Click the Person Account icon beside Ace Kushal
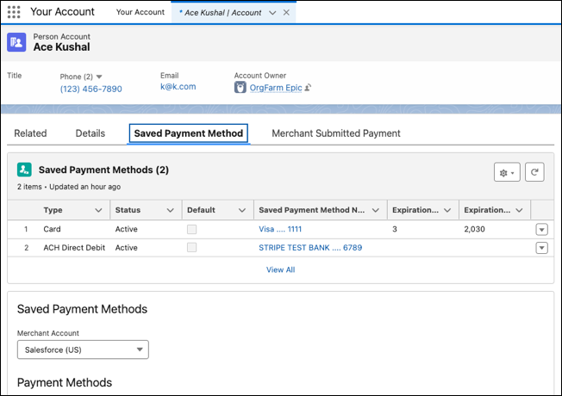 (16, 42)
